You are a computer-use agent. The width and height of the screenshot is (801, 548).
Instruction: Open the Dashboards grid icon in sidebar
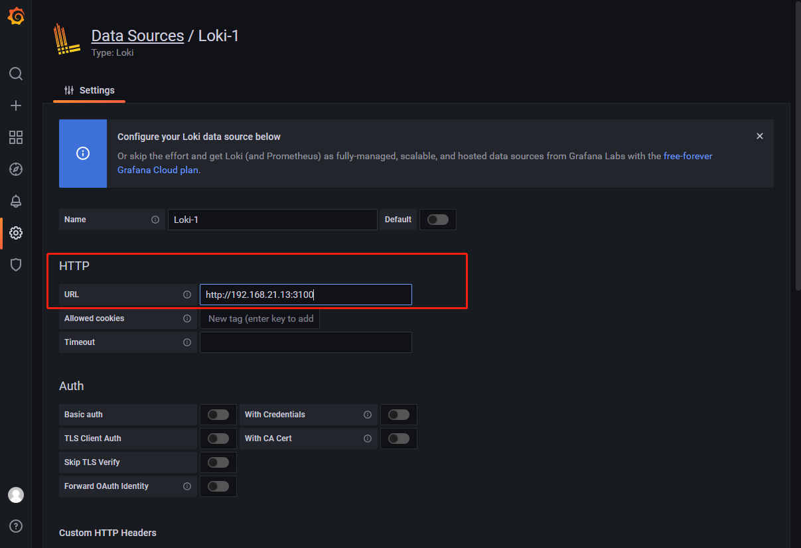(16, 137)
